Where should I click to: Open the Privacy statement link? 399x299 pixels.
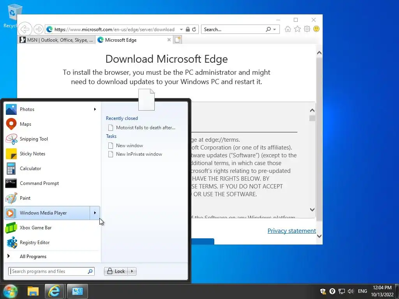click(291, 230)
